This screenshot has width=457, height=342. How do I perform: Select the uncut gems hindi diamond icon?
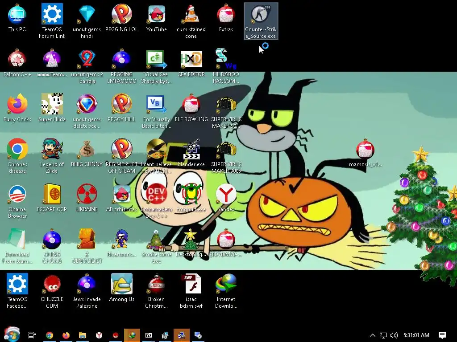point(87,21)
